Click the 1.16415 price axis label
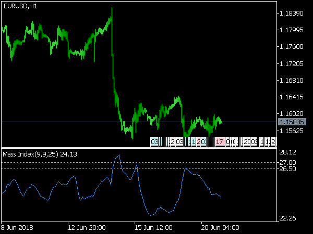313x234 pixels. pyautogui.click(x=292, y=97)
